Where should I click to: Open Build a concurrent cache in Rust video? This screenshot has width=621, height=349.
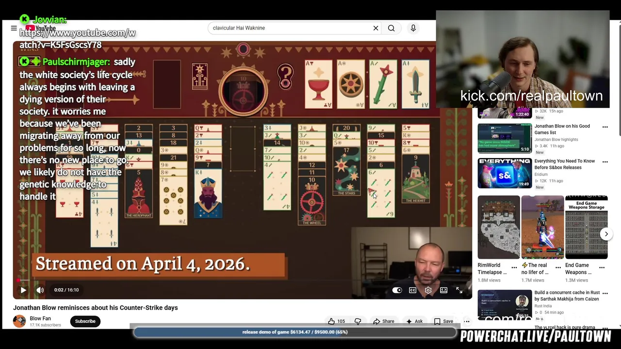pos(567,296)
